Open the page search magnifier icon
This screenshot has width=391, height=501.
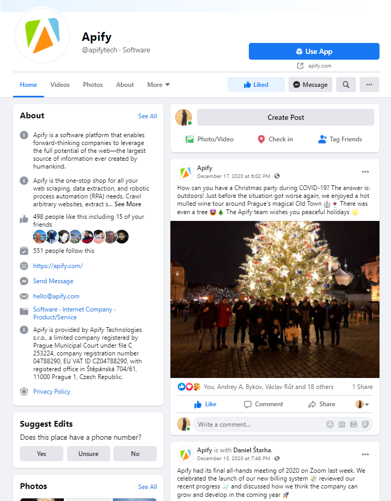pyautogui.click(x=346, y=85)
